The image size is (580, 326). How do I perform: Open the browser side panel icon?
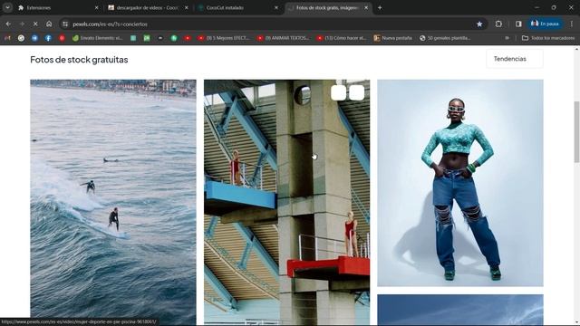[x=518, y=24]
